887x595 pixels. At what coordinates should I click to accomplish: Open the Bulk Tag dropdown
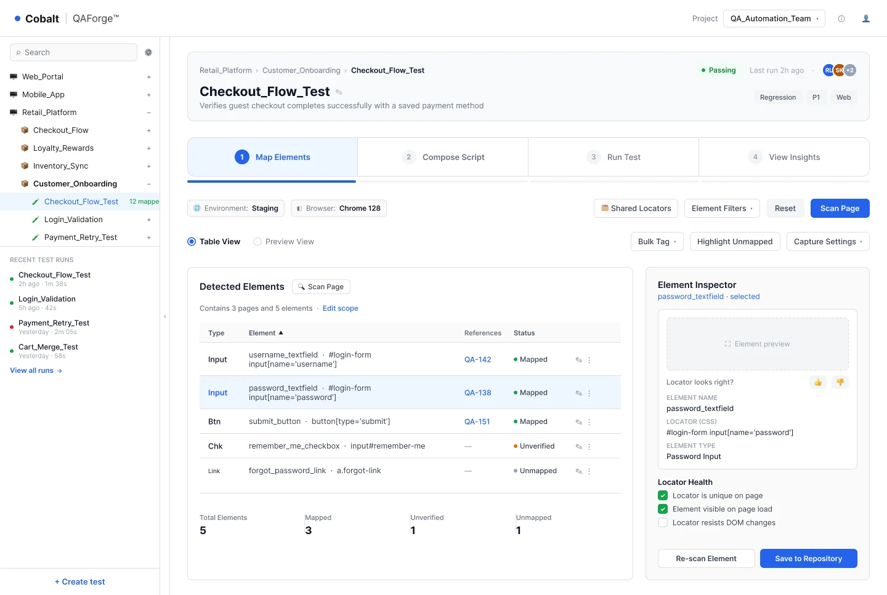tap(657, 242)
